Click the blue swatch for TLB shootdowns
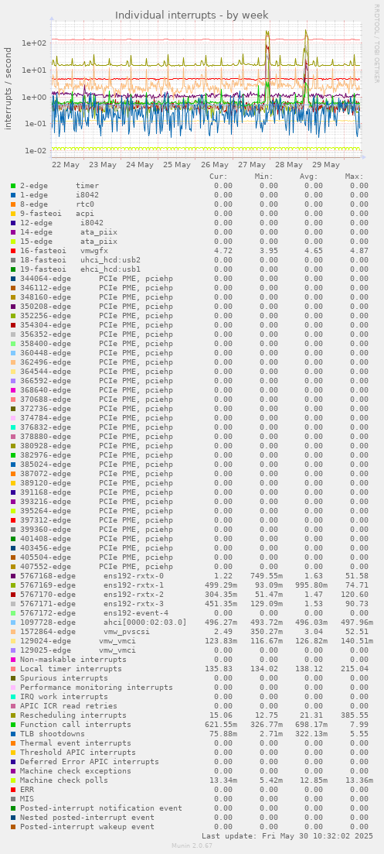 pyautogui.click(x=13, y=733)
